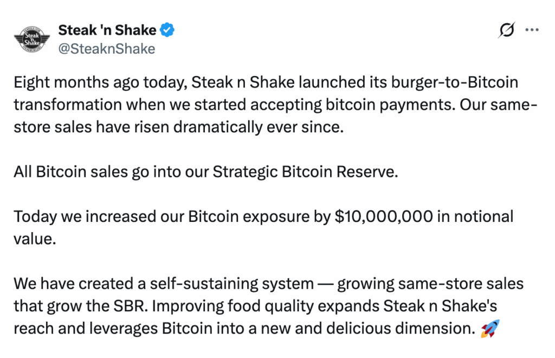Open the Grok slashed-circle icon
This screenshot has height=358, width=555.
click(x=506, y=31)
